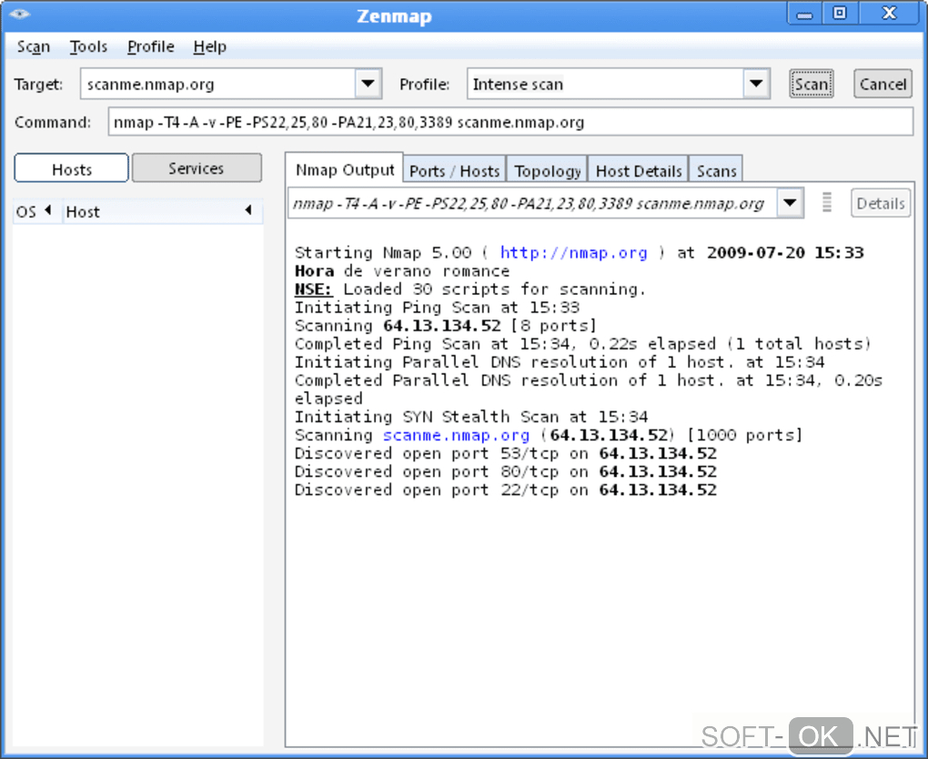Click 'Initiating Ping Scan at 15:33' line

437,308
